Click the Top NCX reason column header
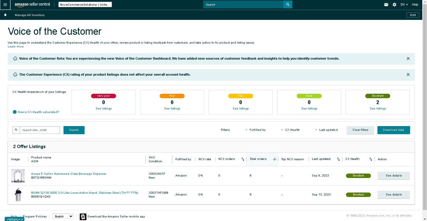Image resolution: width=427 pixels, height=221 pixels. (293, 159)
